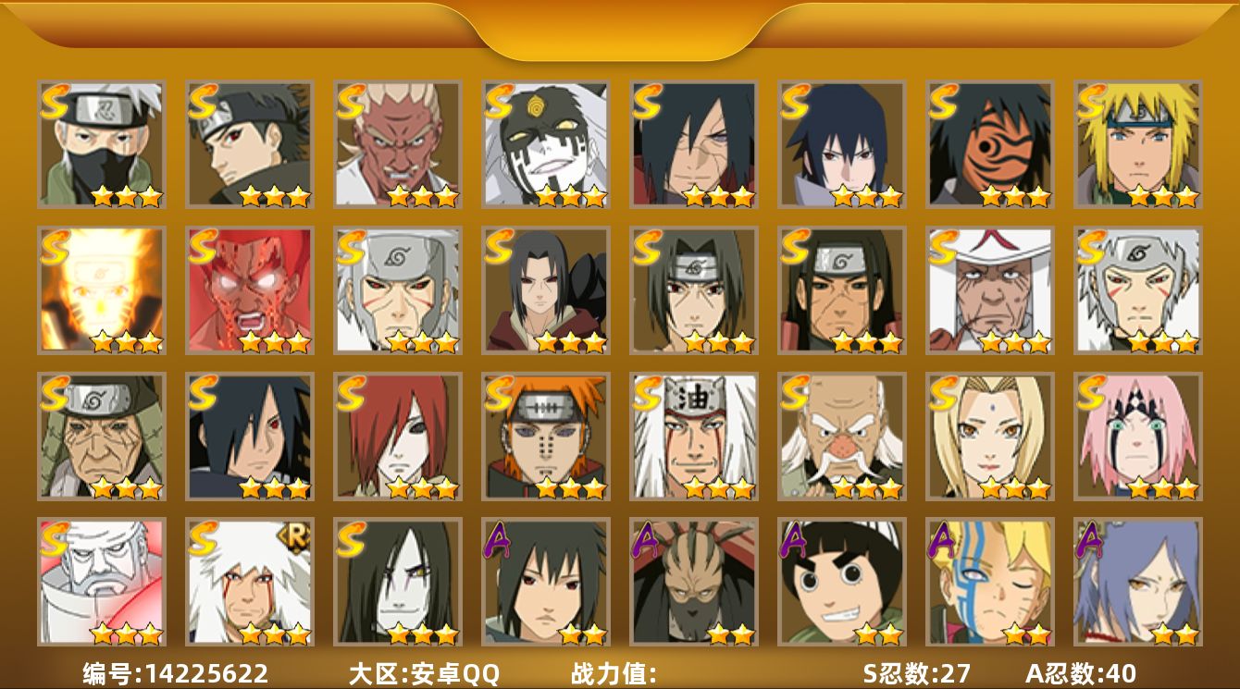Choose the glowing golden chakra ninja portrait
This screenshot has width=1240, height=689.
(102, 289)
